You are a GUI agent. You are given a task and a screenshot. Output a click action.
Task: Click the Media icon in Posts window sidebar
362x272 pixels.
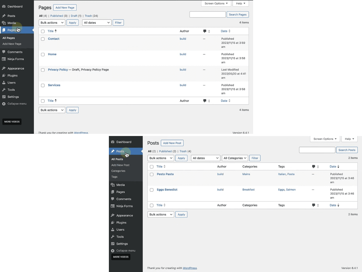(x=113, y=185)
